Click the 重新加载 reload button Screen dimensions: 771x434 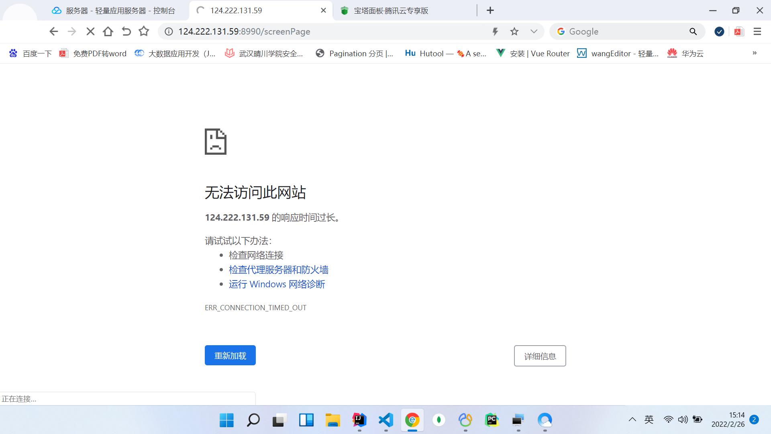tap(230, 355)
